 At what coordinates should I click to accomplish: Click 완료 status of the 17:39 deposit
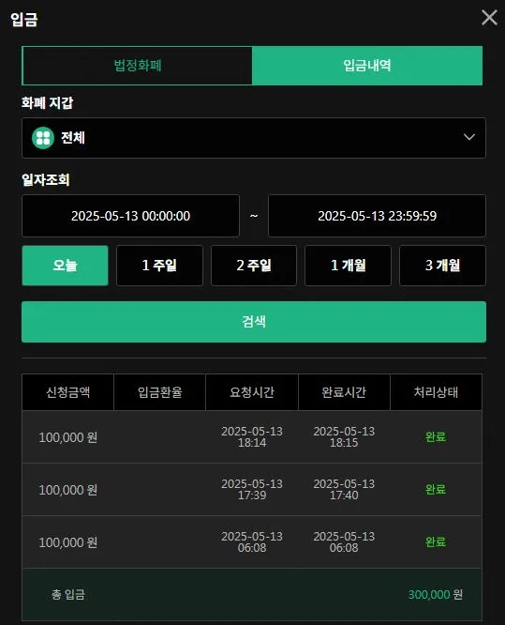click(x=436, y=490)
